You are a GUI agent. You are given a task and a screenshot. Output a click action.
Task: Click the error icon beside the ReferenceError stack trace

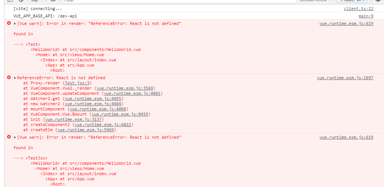9,77
